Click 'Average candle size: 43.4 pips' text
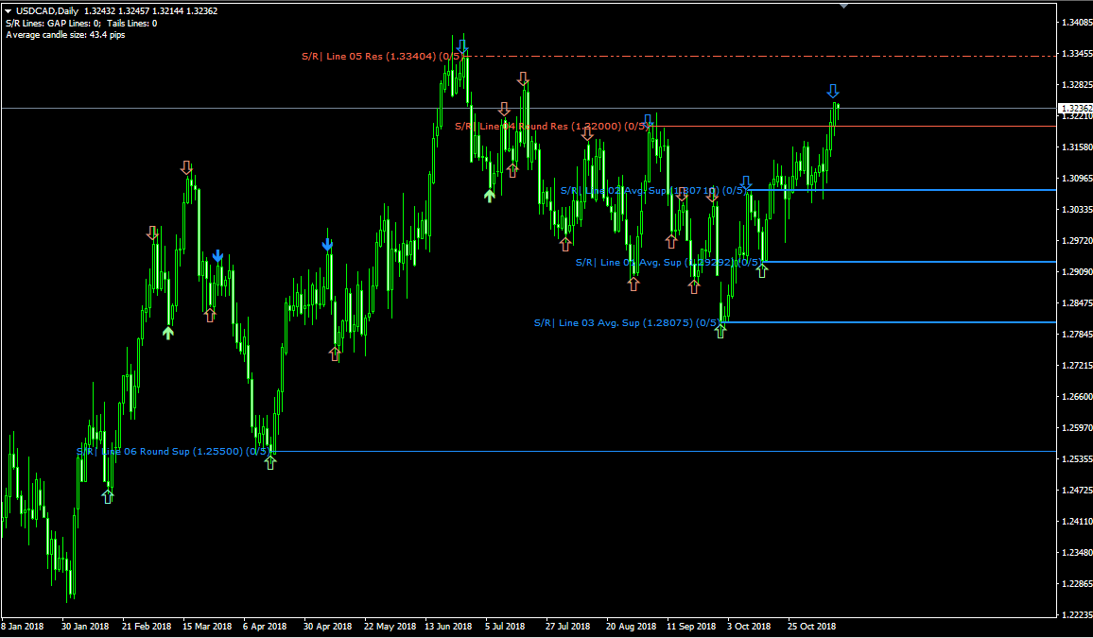 [x=65, y=35]
